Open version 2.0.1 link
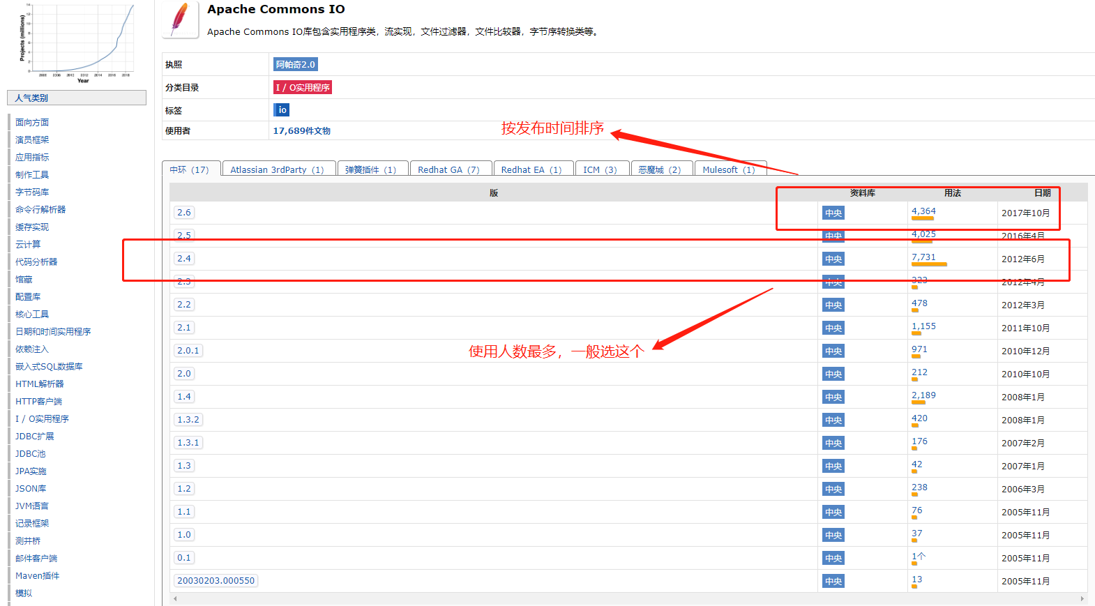 pos(188,351)
